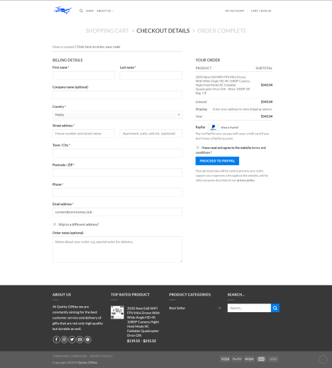332x368 pixels.
Task: Open the Twitter social icon in footer
Action: point(72,339)
